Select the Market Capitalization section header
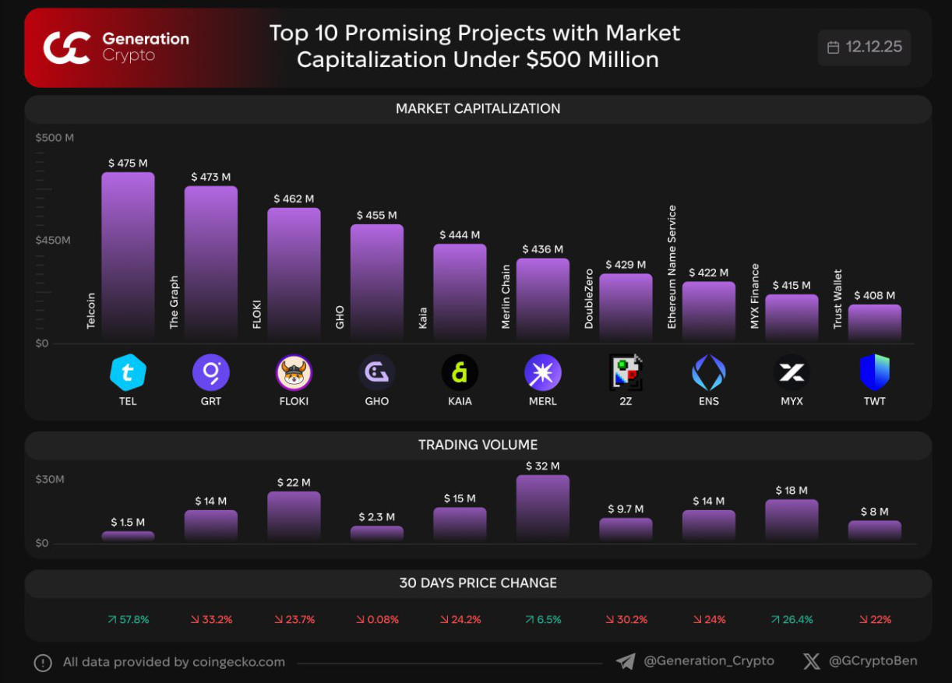The width and height of the screenshot is (952, 683). (478, 109)
